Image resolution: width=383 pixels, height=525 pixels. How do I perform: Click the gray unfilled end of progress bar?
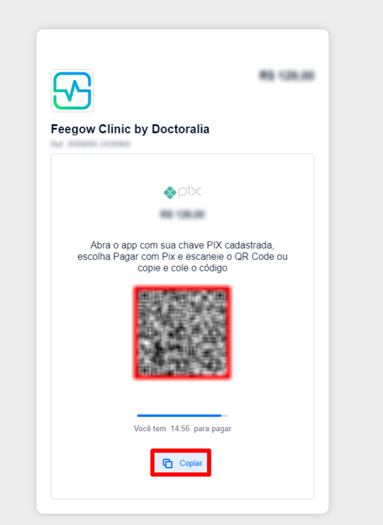coord(225,416)
